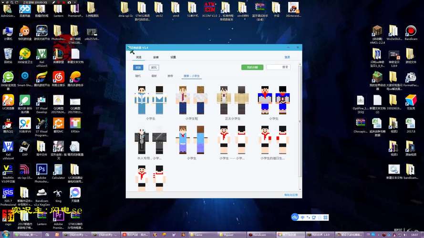Click the skin list vertical scrollbar
Viewport: 424px width, 238px height.
(300, 121)
